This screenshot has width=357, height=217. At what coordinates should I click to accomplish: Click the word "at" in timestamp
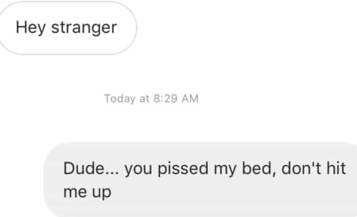point(144,99)
